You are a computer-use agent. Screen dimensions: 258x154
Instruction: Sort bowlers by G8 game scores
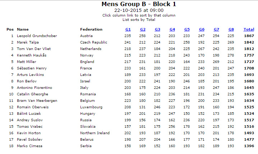tap(231, 30)
